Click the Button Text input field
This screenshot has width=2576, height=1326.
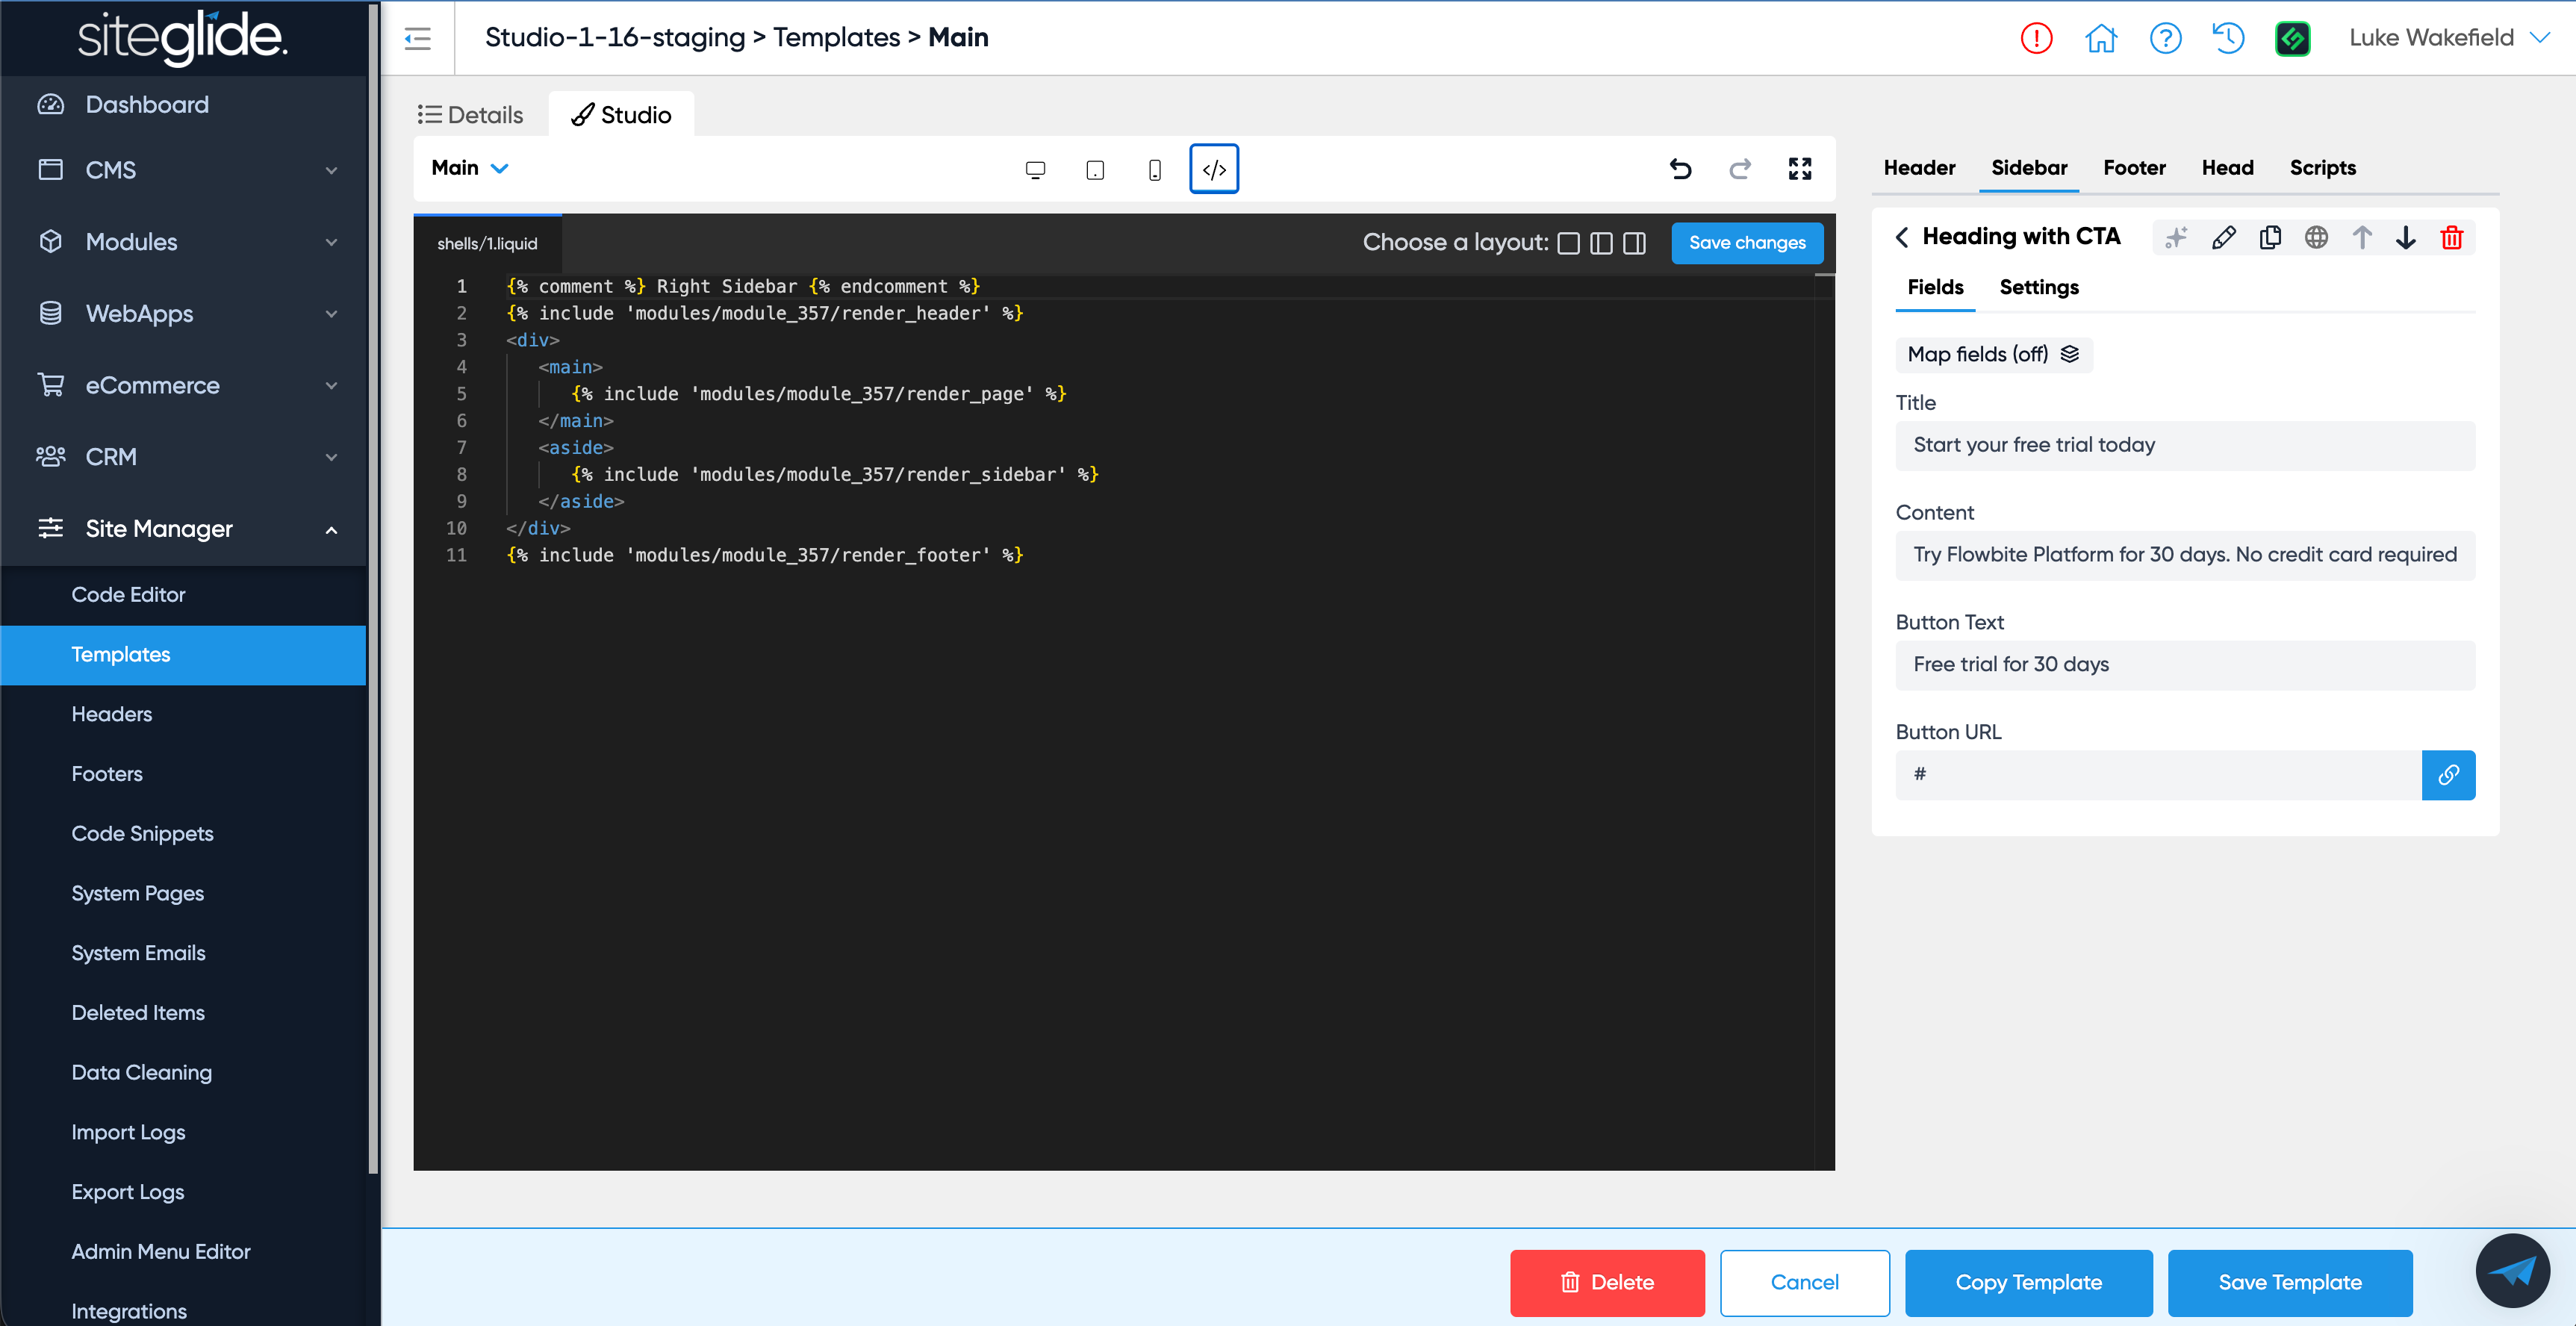pyautogui.click(x=2185, y=666)
